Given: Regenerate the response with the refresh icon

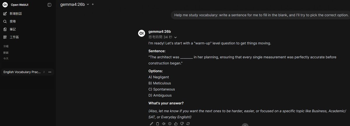Looking at the screenshot, I should click(x=188, y=124).
